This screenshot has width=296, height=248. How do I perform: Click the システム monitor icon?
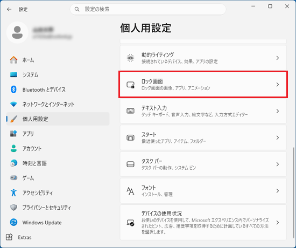coord(13,75)
